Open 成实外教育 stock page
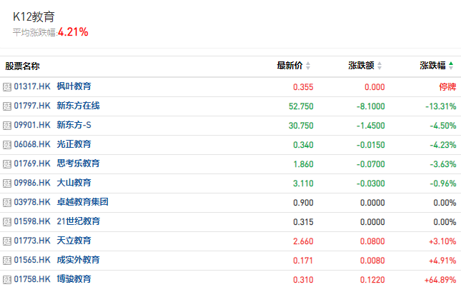461x287 pixels. click(78, 260)
